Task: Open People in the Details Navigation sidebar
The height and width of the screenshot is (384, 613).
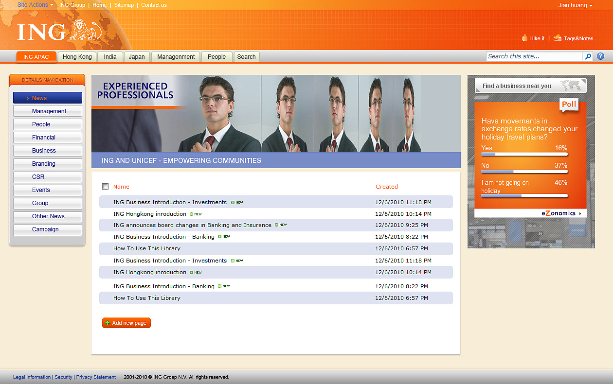Action: tap(48, 124)
